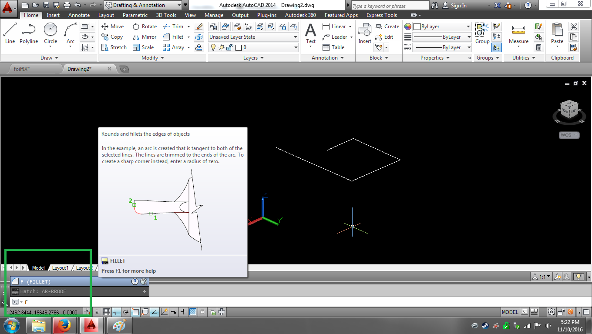Viewport: 592px width, 334px height.
Task: Toggle Grid Display in status bar
Action: coord(106,312)
